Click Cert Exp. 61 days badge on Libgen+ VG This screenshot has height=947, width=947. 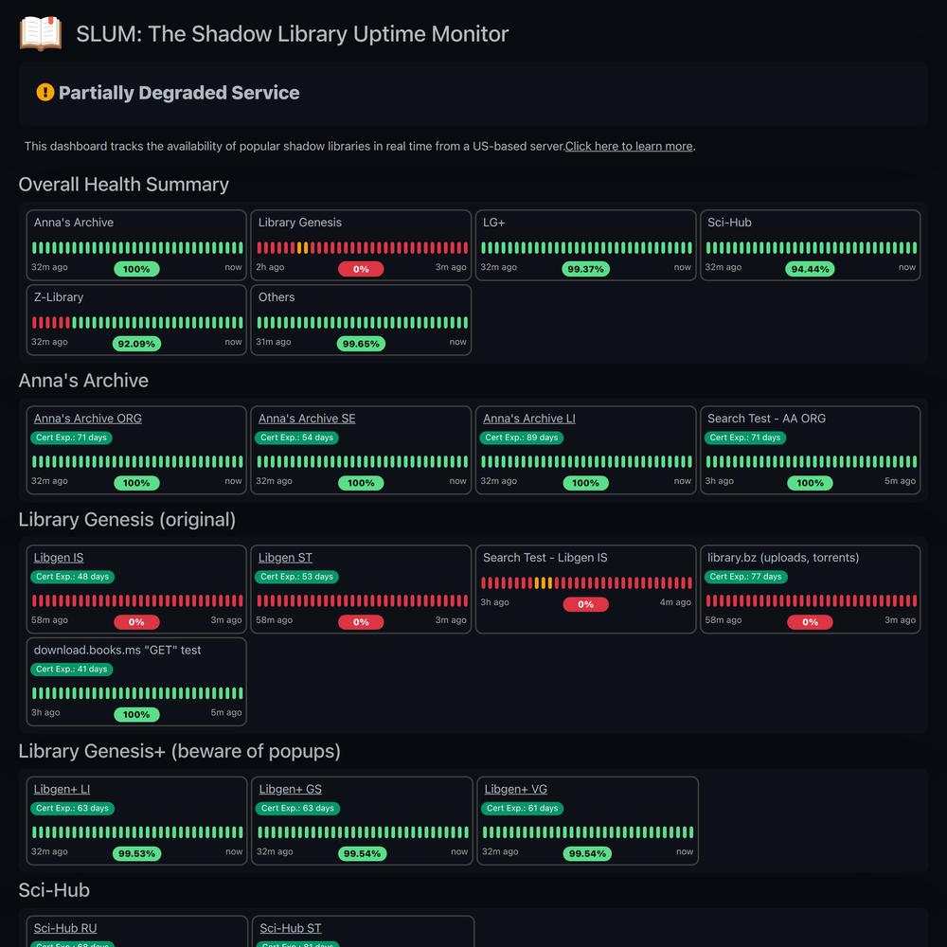523,808
